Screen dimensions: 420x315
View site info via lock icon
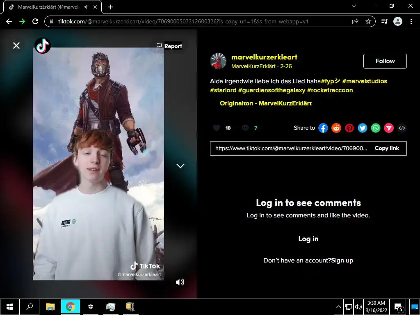coord(51,21)
